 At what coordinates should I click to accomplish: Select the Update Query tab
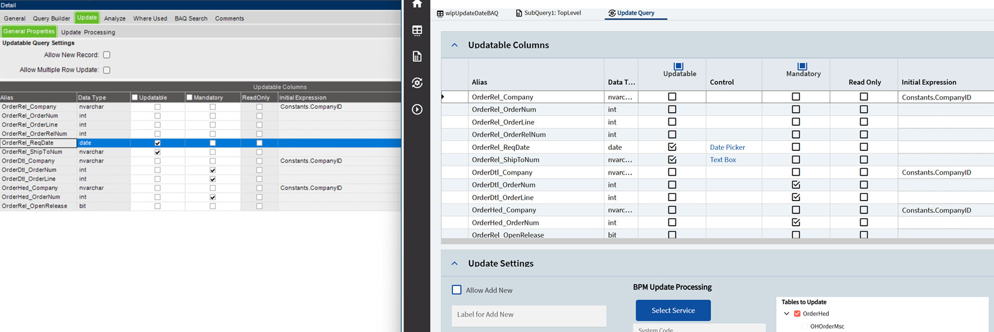(631, 13)
